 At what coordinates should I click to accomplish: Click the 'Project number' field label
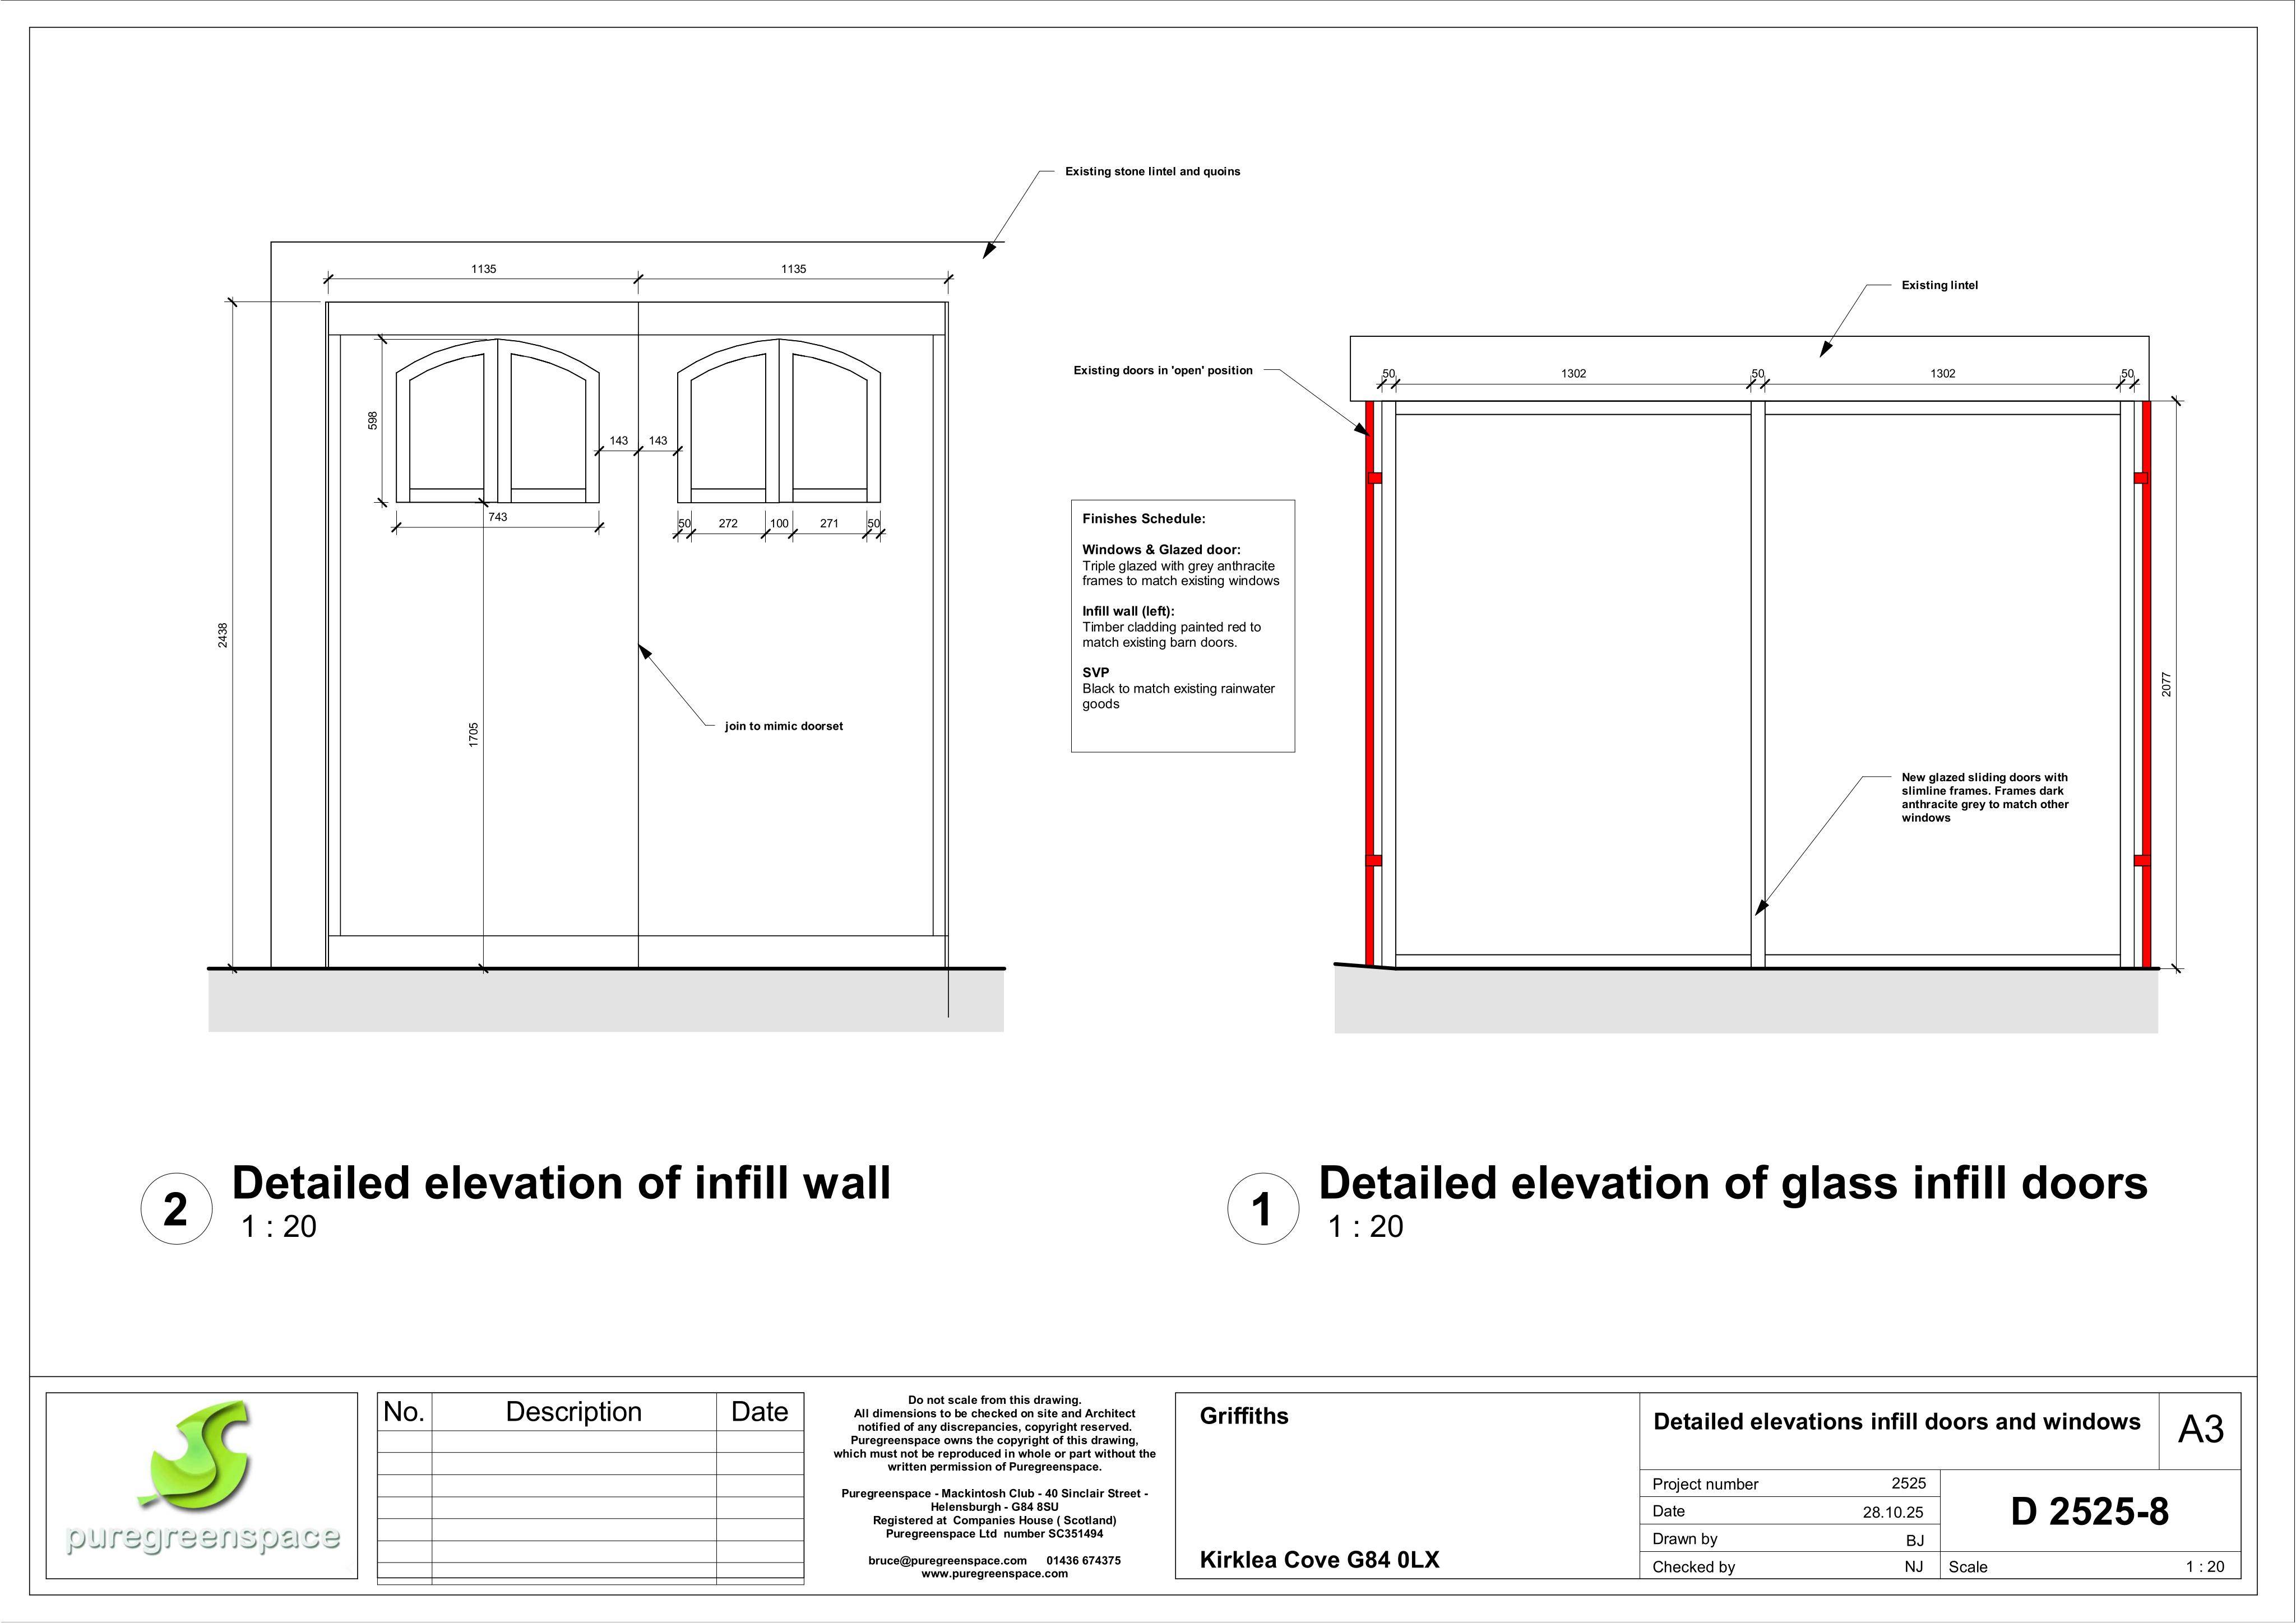[1705, 1485]
